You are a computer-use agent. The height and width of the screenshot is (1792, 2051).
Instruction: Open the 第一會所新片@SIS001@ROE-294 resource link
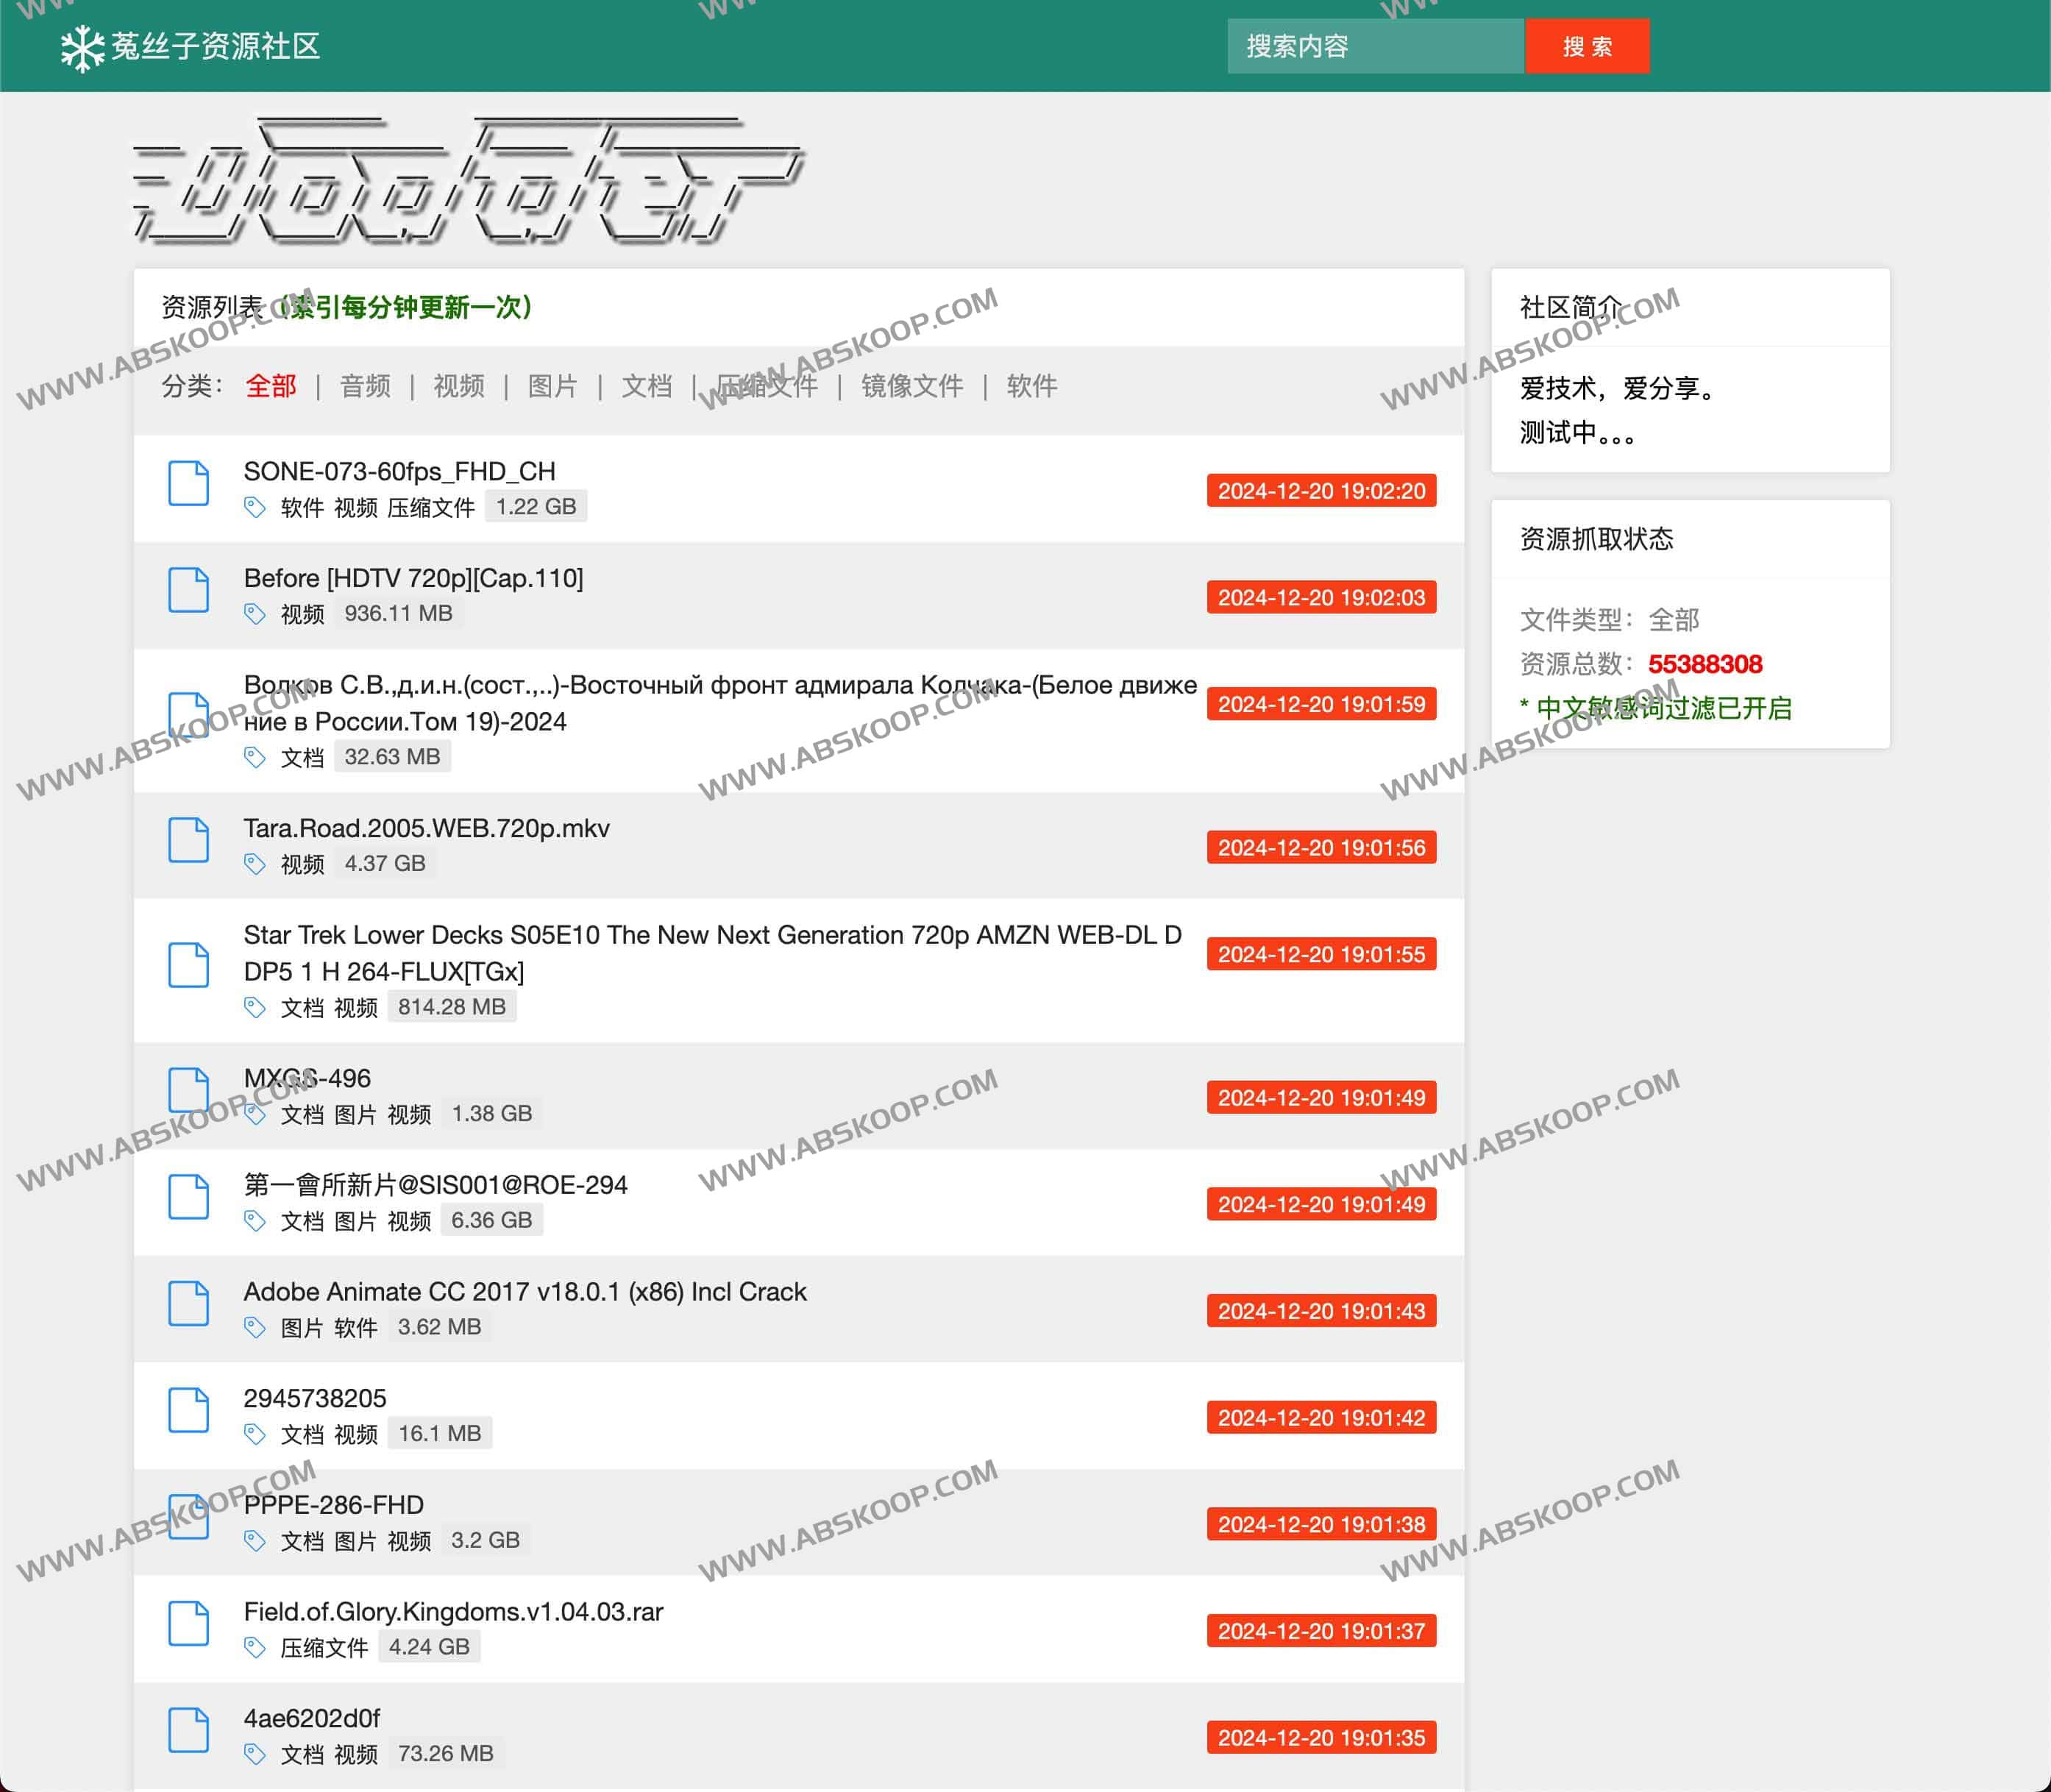(435, 1185)
